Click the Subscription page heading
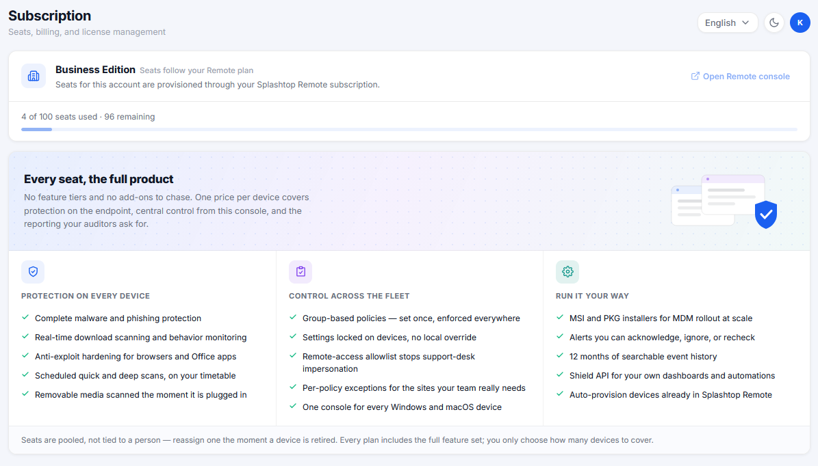The width and height of the screenshot is (818, 466). (49, 16)
